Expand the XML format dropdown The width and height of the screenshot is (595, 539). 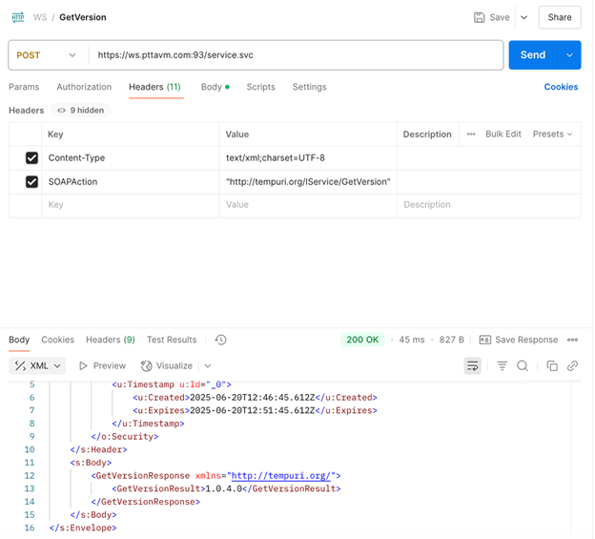click(38, 365)
